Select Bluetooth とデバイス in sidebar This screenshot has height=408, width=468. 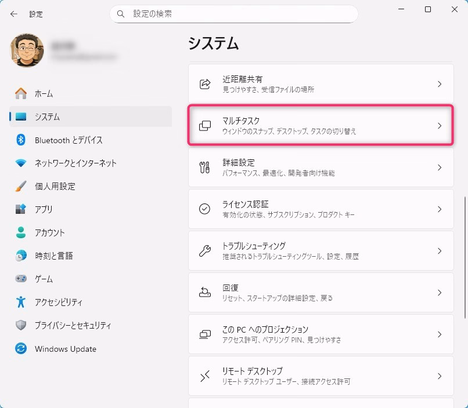coord(69,140)
